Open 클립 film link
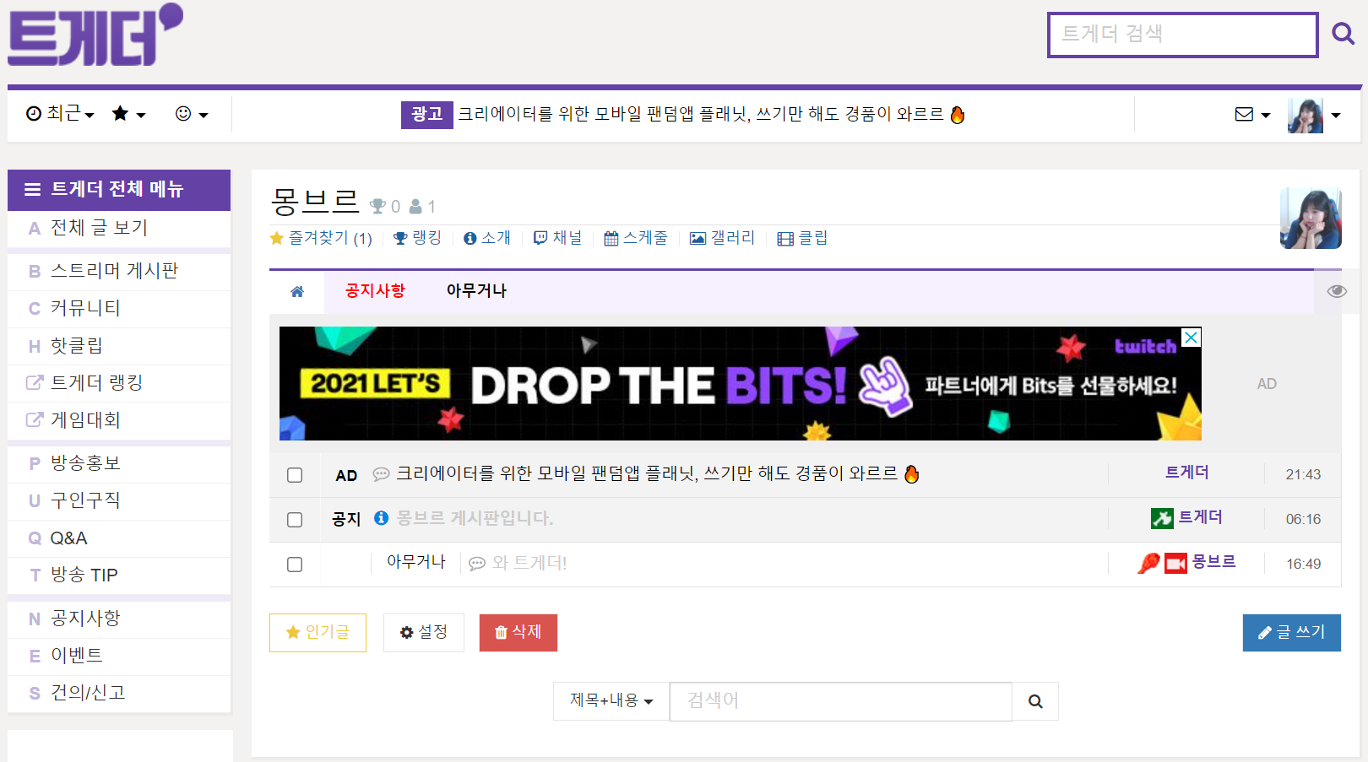The width and height of the screenshot is (1368, 762). (802, 238)
